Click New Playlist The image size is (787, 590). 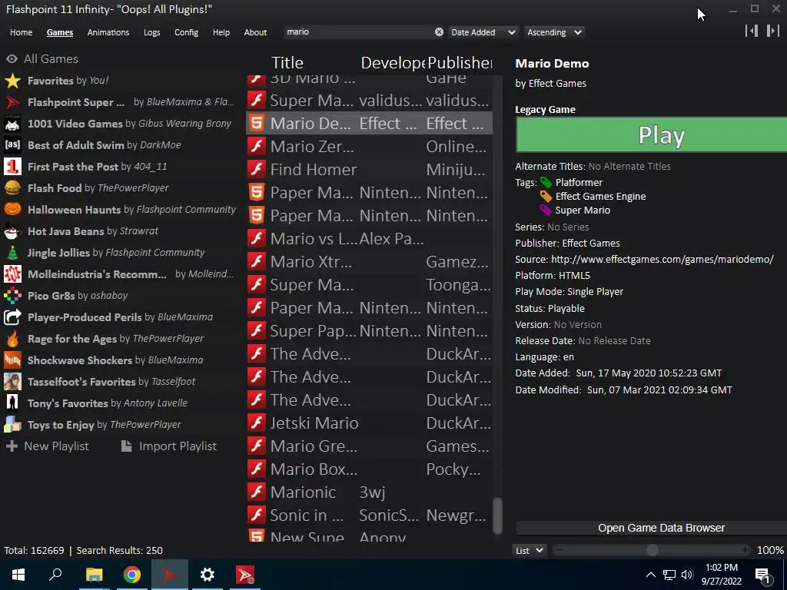48,446
